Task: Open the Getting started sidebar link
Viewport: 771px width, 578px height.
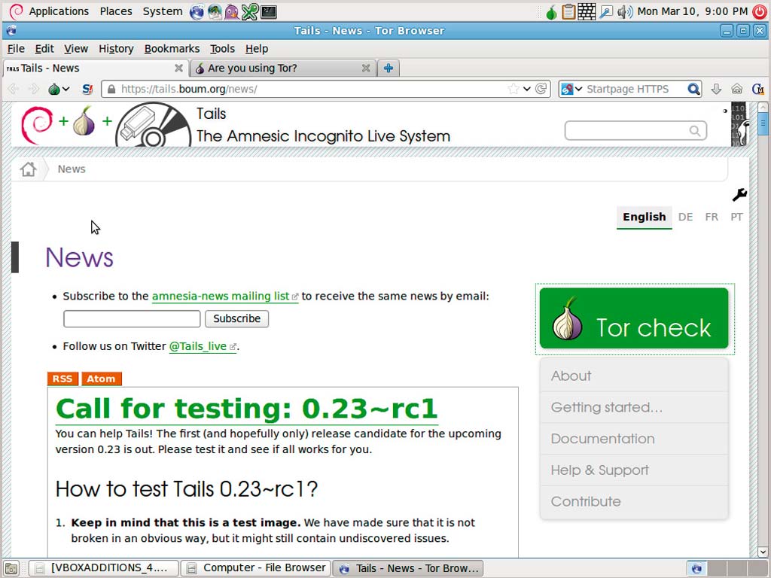Action: coord(606,407)
